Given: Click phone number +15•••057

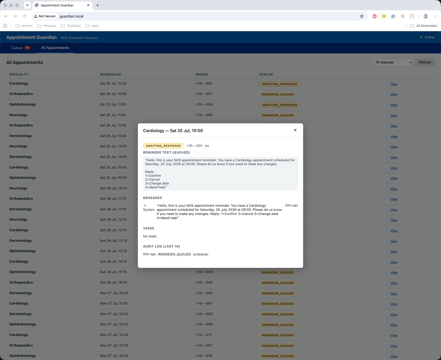Looking at the screenshot, I should tap(204, 94).
